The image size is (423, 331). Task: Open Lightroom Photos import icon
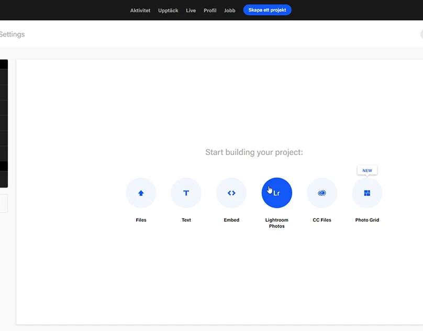pos(276,193)
